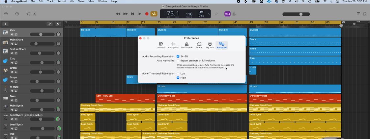Expand the LCD display mode dropdown arrow

click(x=209, y=14)
